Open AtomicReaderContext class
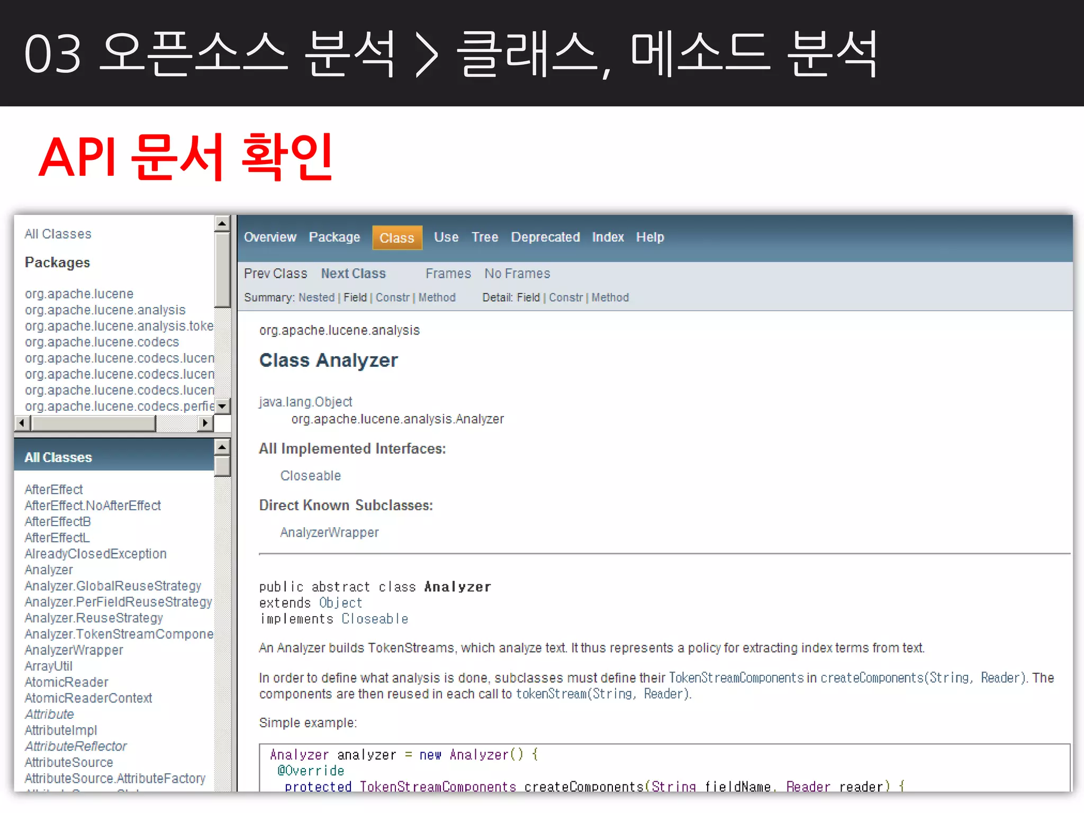 pos(88,698)
